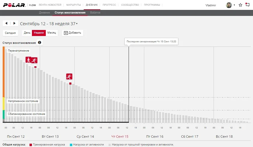Click the Перенапряжение zone label
This screenshot has height=147, width=253.
[19, 51]
